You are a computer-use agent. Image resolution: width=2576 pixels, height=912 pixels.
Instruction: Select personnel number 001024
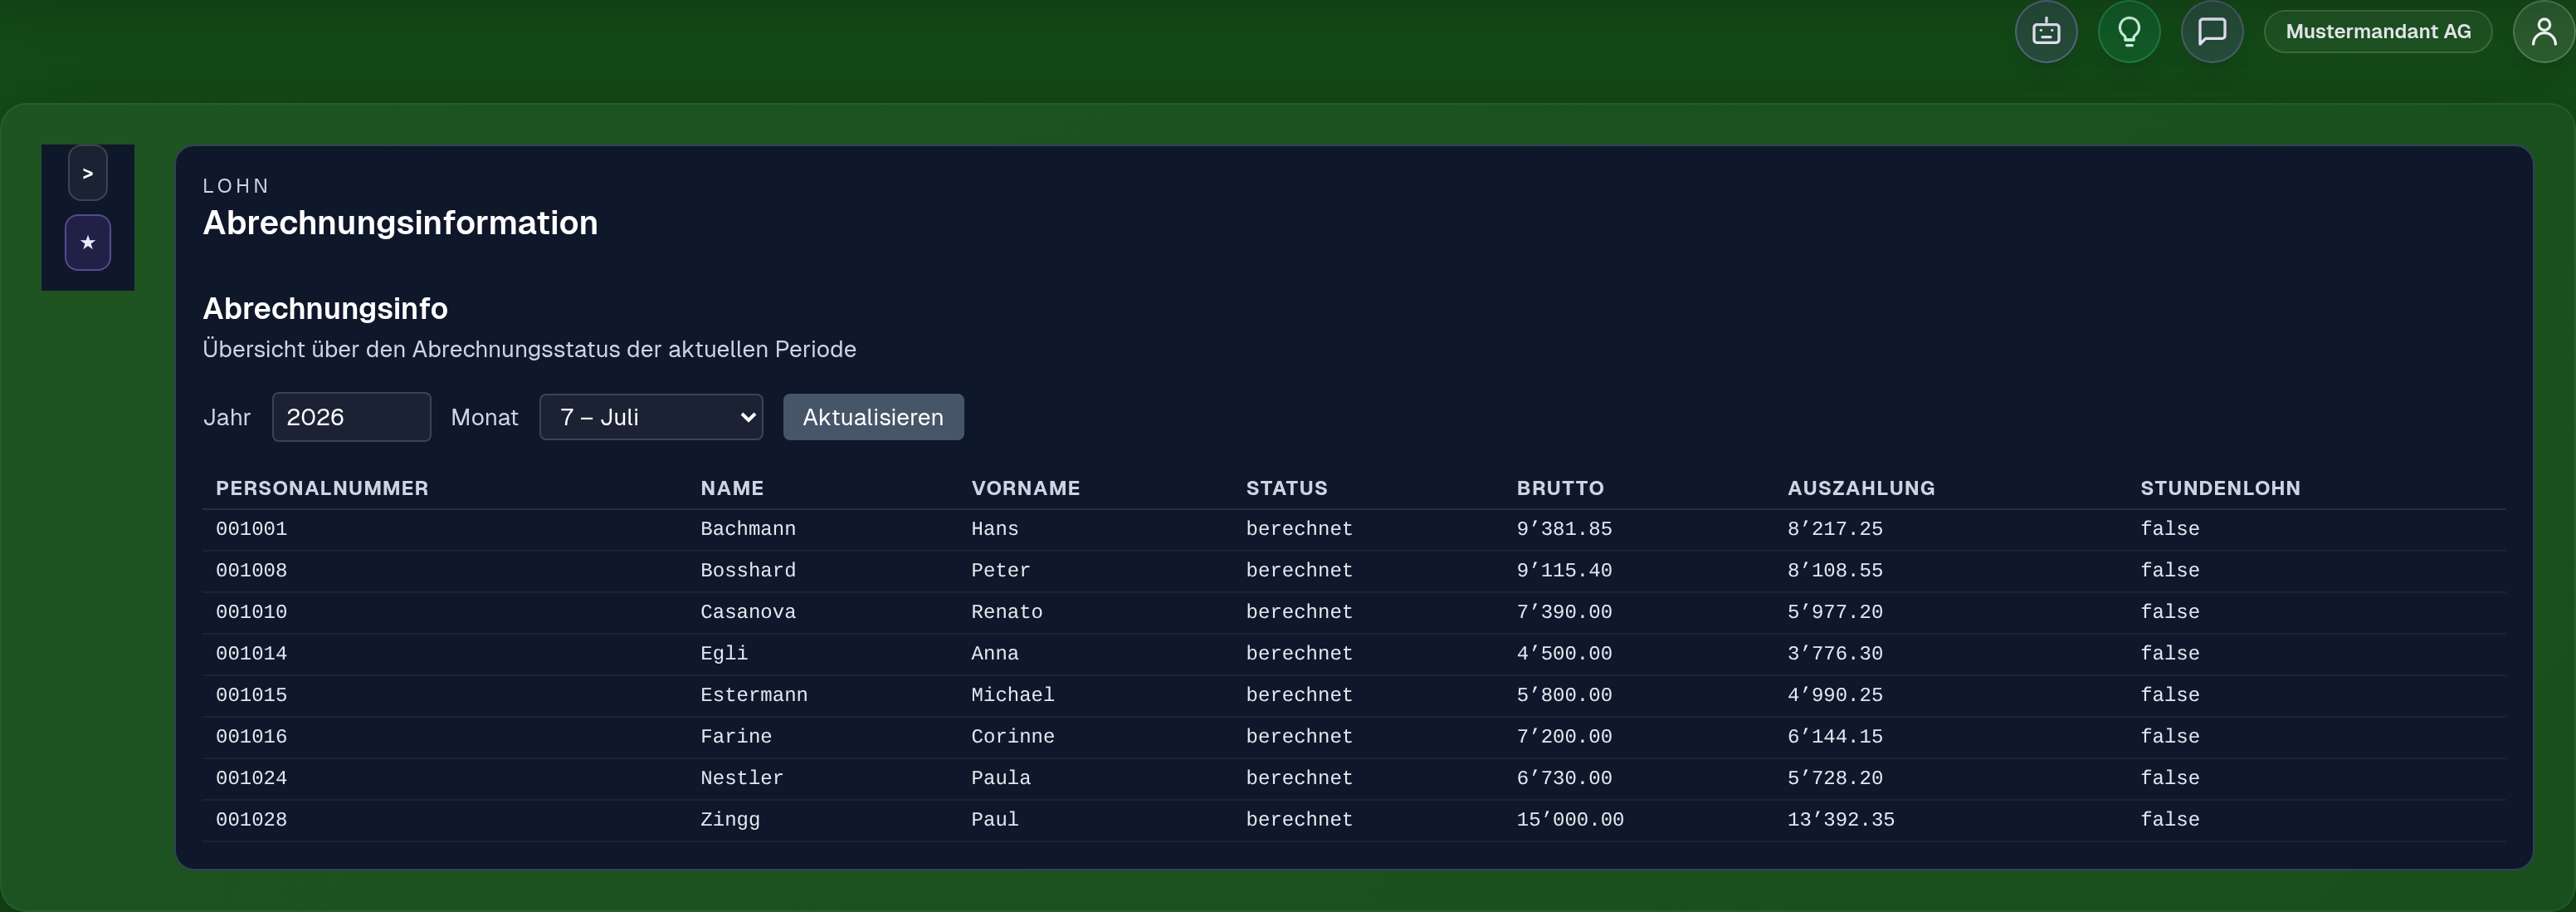point(251,777)
